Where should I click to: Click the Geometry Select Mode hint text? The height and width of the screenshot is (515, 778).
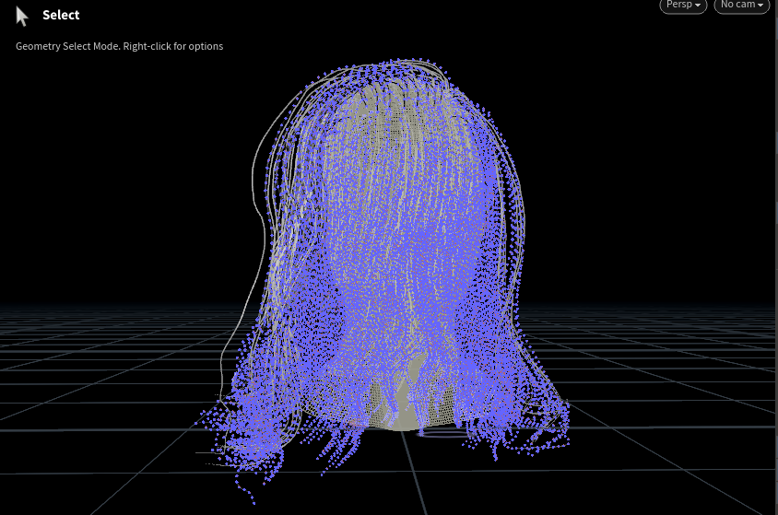click(119, 46)
